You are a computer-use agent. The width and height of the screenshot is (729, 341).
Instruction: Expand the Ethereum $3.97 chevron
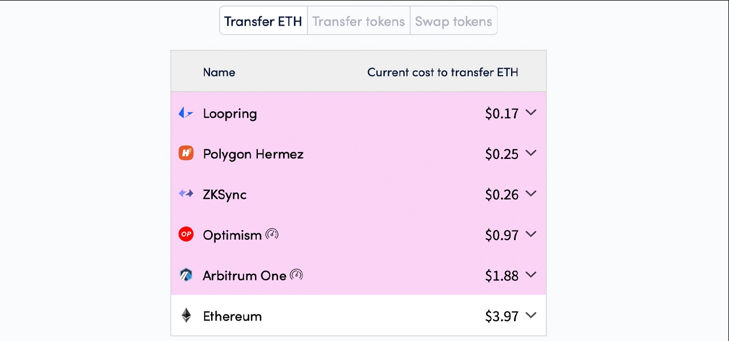tap(531, 315)
